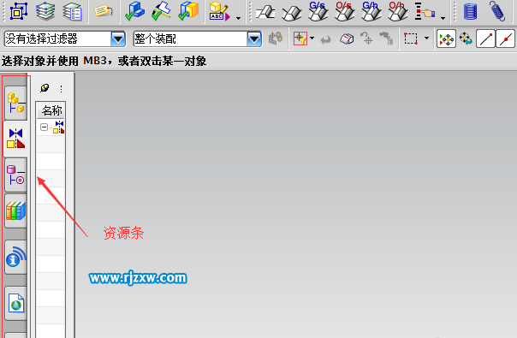Click the yellow tag label icon

click(104, 10)
